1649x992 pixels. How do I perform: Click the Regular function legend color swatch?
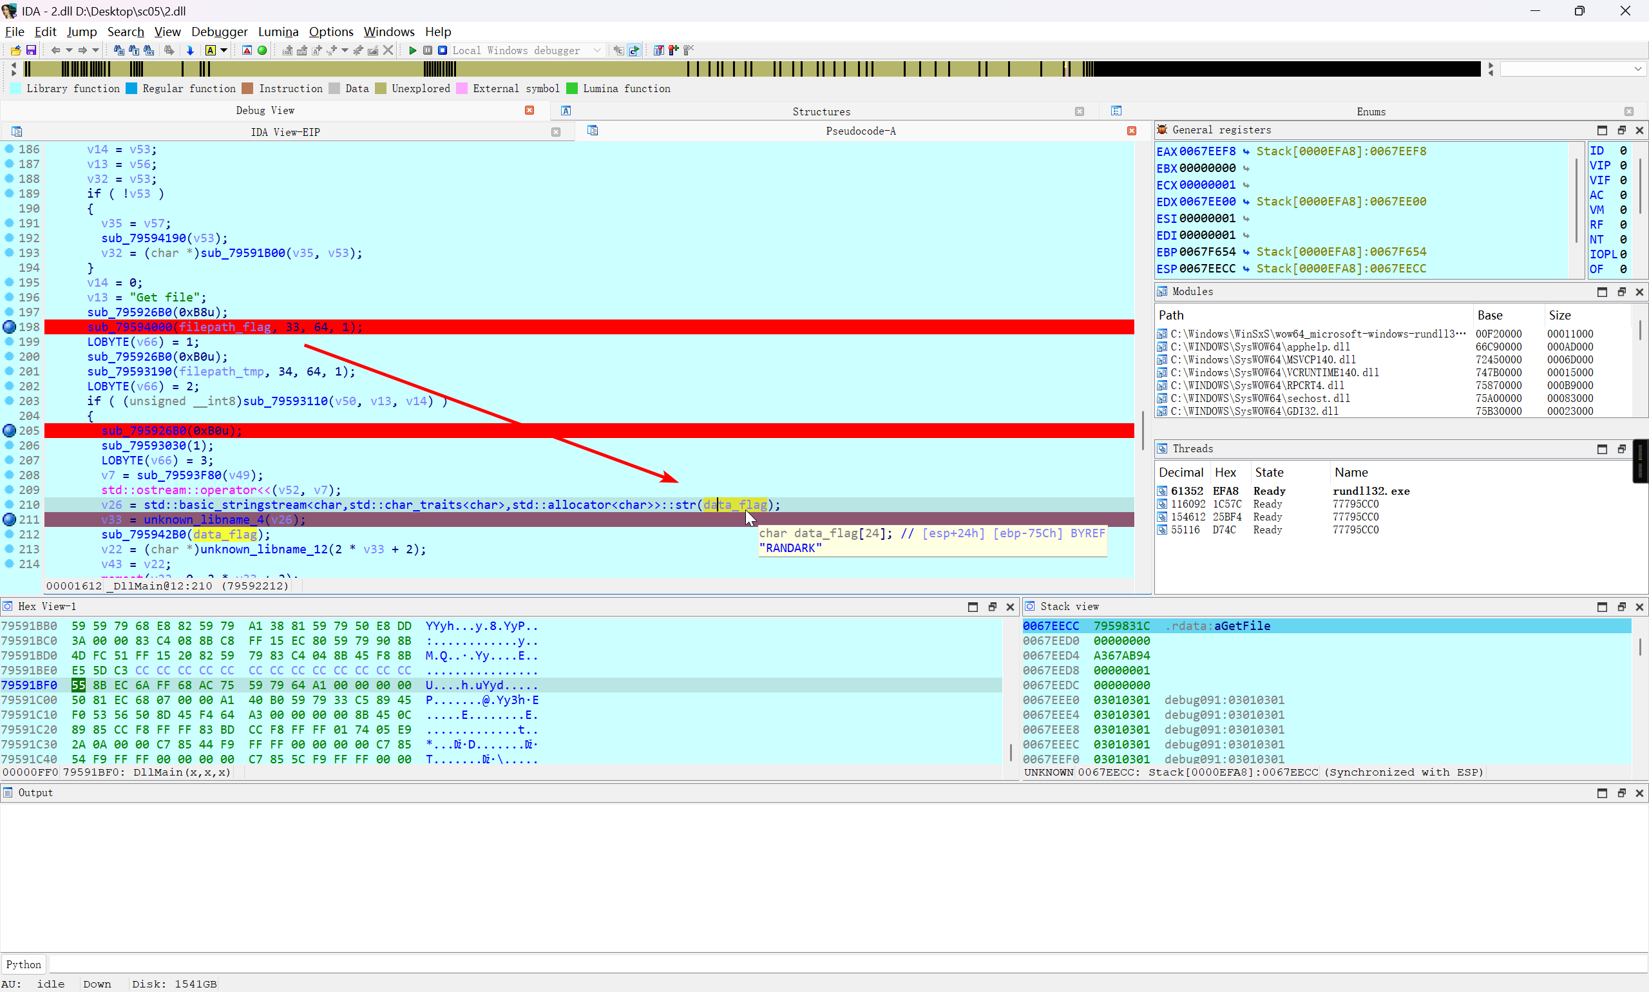(x=131, y=88)
